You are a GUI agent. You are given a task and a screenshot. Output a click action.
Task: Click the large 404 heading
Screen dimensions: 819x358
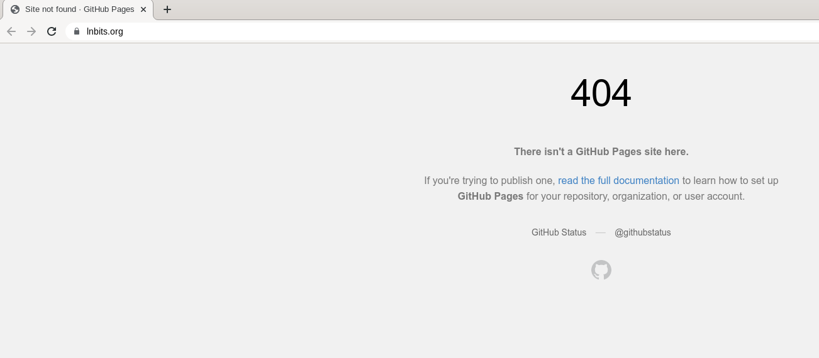coord(601,93)
